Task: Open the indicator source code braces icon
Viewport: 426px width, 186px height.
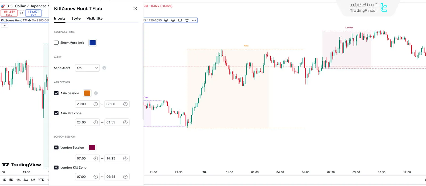Action: pyautogui.click(x=180, y=20)
